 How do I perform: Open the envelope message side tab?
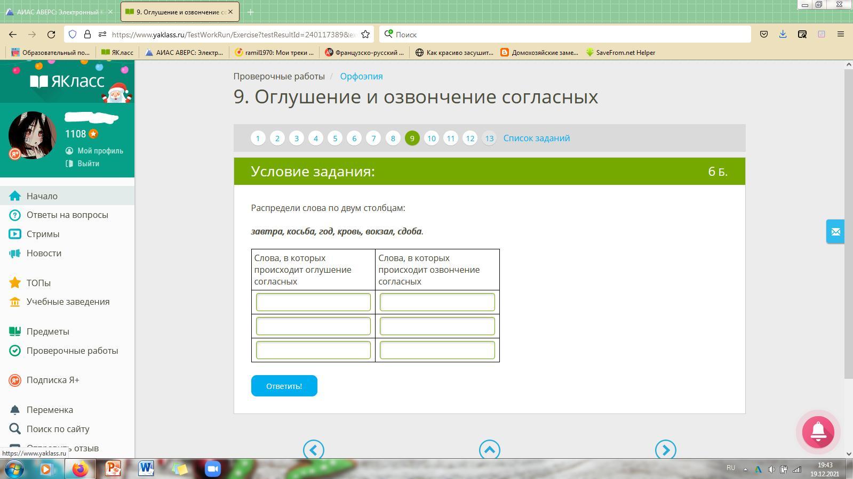(835, 232)
